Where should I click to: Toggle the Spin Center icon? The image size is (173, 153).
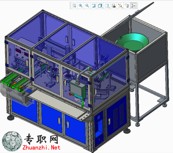(x=133, y=6)
